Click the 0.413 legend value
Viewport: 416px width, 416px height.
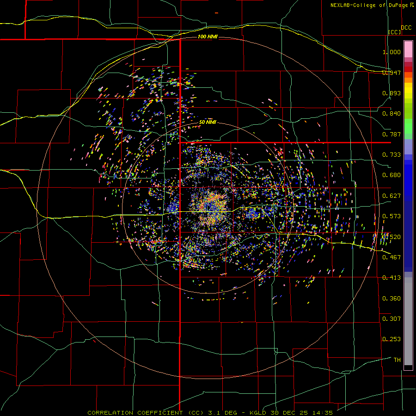pyautogui.click(x=392, y=278)
